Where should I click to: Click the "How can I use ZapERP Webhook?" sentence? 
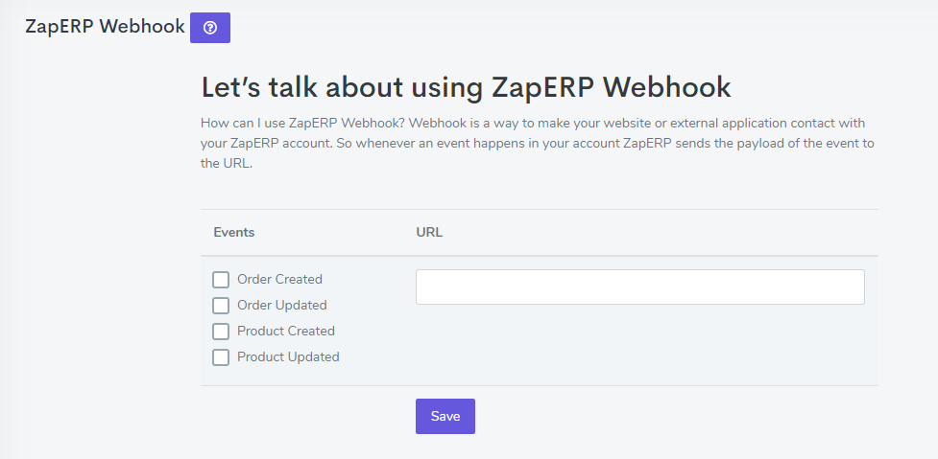click(303, 124)
